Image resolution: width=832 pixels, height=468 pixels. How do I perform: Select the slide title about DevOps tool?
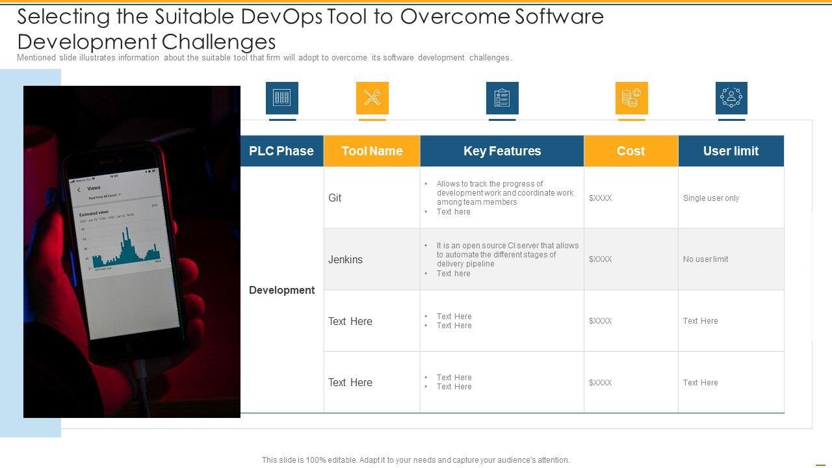311,29
